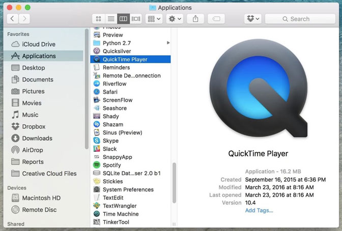Expand Python 2.7 folder arrow
Viewport: 342px width, 231px height.
point(168,43)
